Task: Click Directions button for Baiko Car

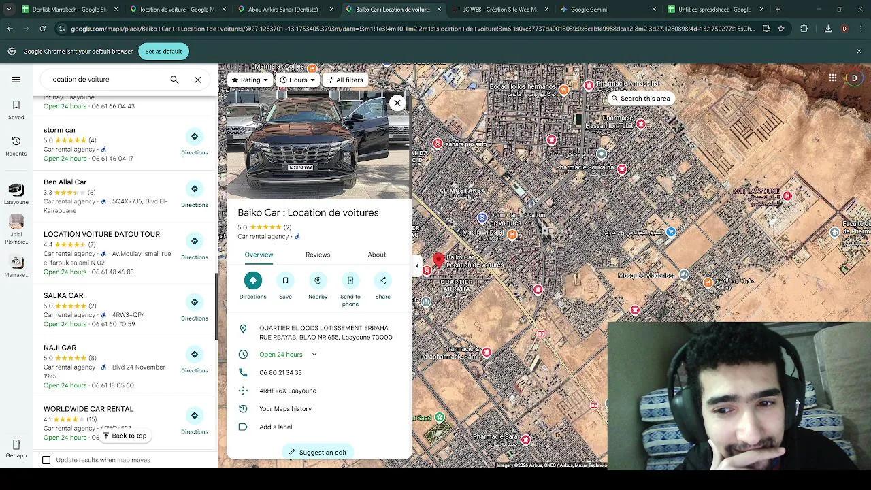Action: pyautogui.click(x=252, y=286)
